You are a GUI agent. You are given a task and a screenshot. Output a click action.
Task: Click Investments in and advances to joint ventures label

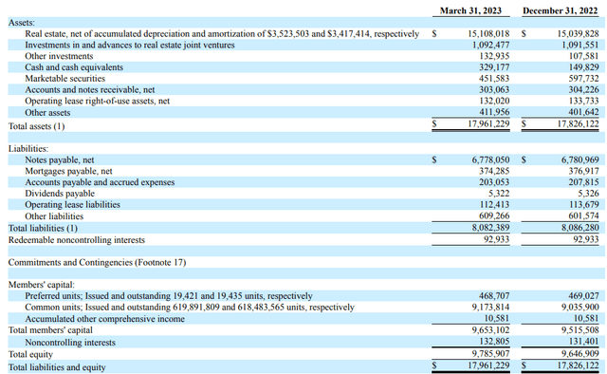(x=130, y=45)
